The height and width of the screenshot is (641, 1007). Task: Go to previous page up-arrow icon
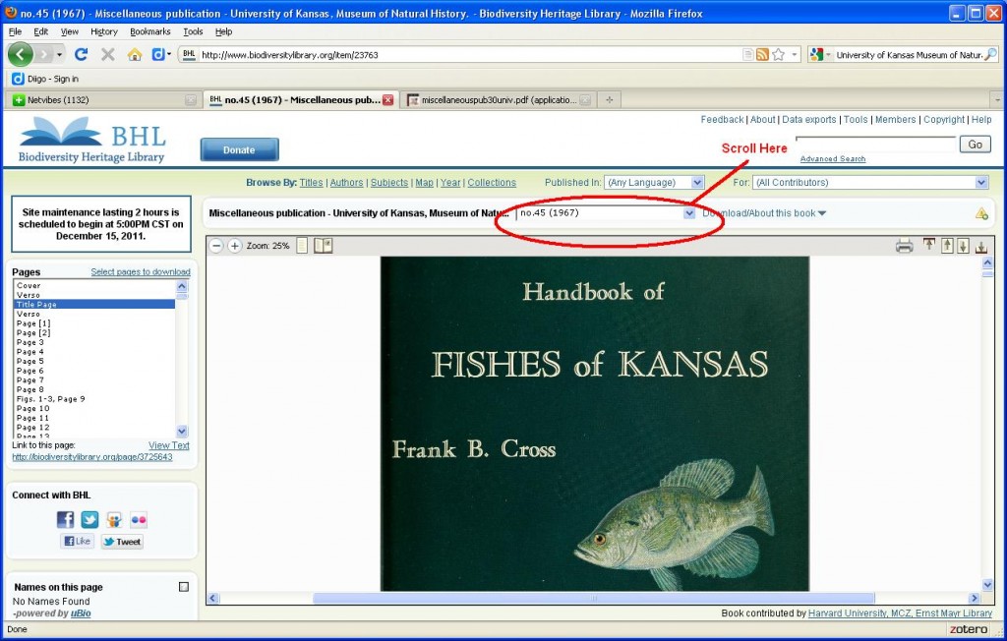tap(947, 246)
